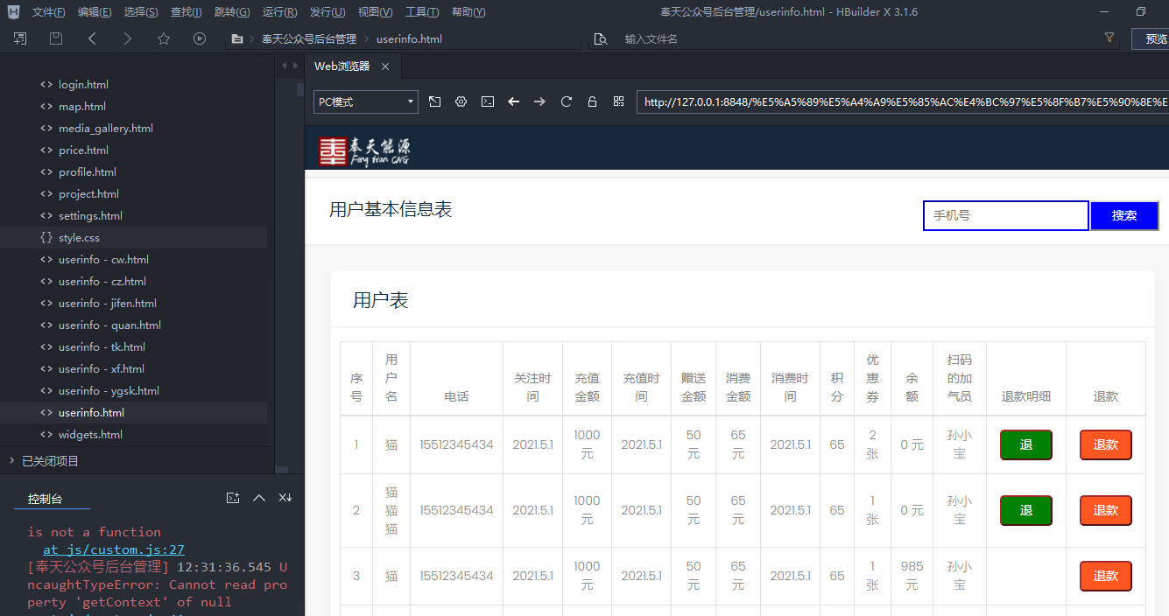
Task: Click the run play icon in toolbar
Action: (x=200, y=38)
